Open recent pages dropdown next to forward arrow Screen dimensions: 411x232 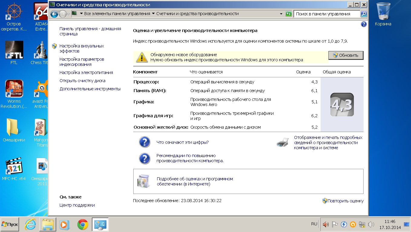(68, 14)
